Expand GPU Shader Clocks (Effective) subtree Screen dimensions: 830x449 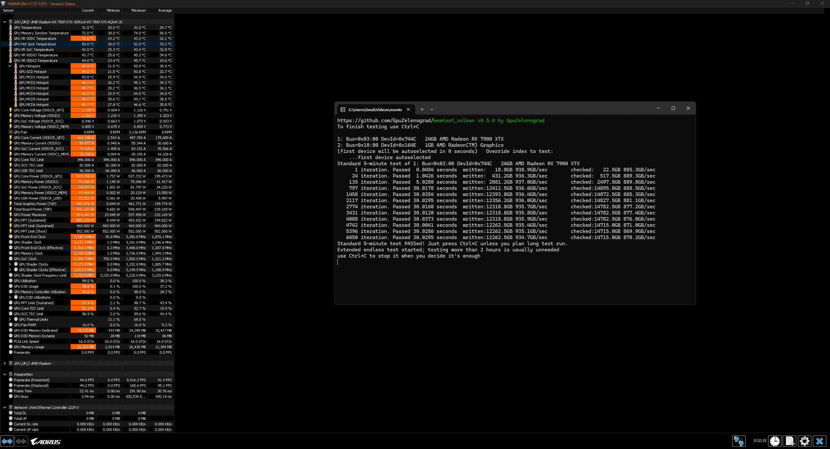pos(10,270)
